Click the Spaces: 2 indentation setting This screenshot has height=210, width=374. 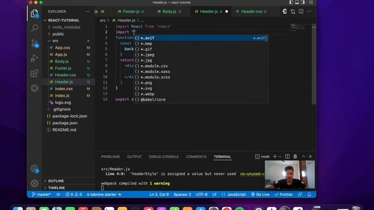click(182, 194)
